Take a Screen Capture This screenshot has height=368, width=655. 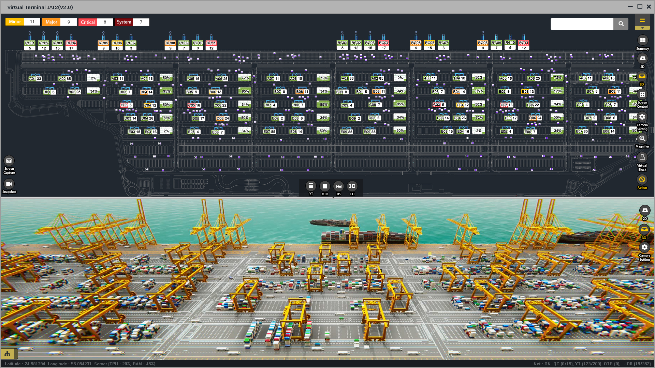coord(9,161)
